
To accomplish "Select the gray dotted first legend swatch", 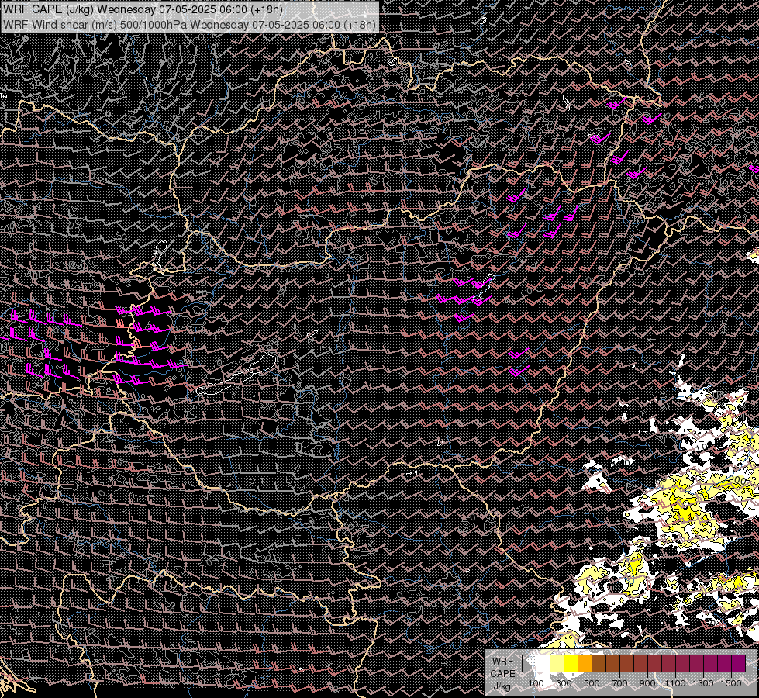I will pyautogui.click(x=529, y=664).
